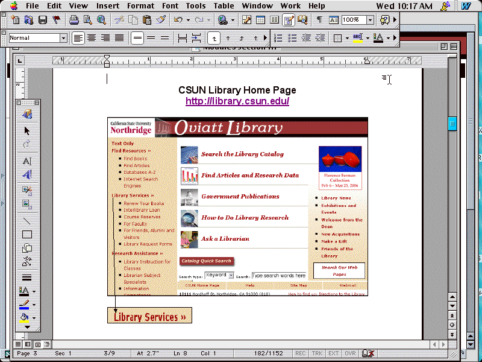This screenshot has height=362, width=482.
Task: Open the Line Style button
Action: 27,278
